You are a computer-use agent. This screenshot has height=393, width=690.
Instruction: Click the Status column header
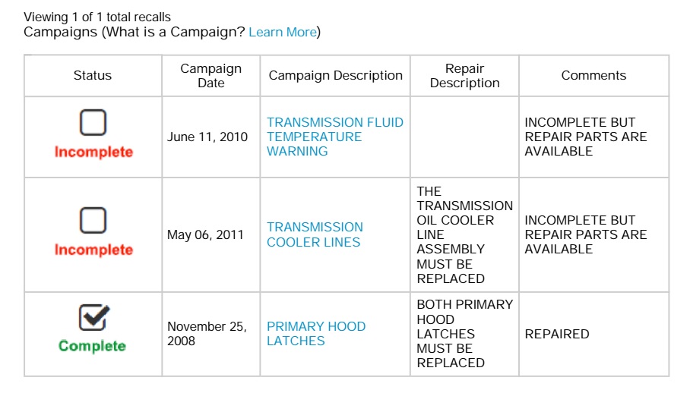coord(93,76)
